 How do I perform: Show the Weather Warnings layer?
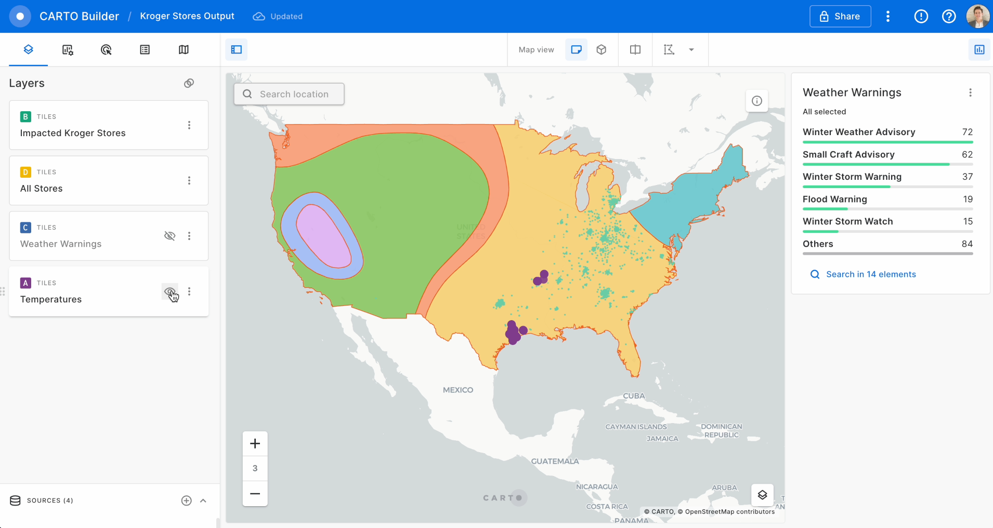[x=169, y=236]
